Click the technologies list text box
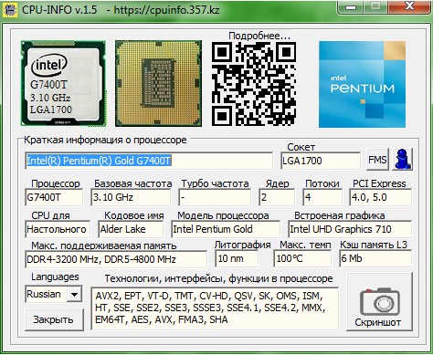Screen dimensions: 433x355 pyautogui.click(x=215, y=308)
